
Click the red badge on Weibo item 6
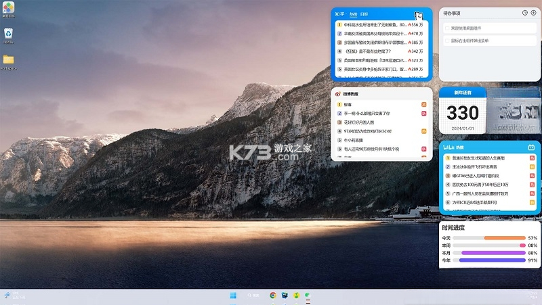[424, 149]
